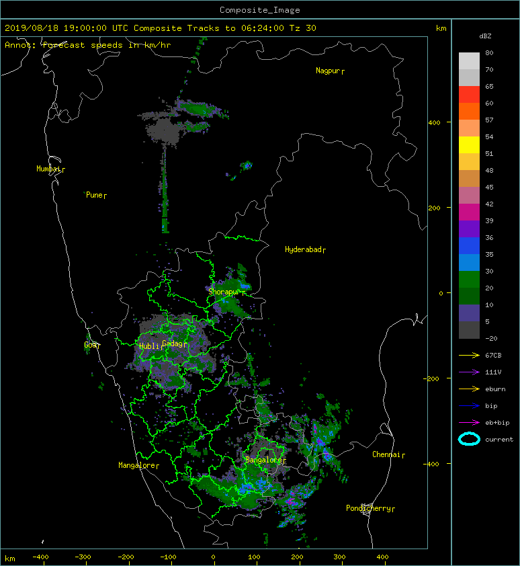Image resolution: width=520 pixels, height=566 pixels.
Task: Click the '54' value in dBZ scale
Action: [x=489, y=137]
